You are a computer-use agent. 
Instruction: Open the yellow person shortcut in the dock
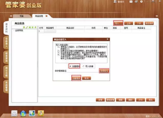tap(41, 113)
